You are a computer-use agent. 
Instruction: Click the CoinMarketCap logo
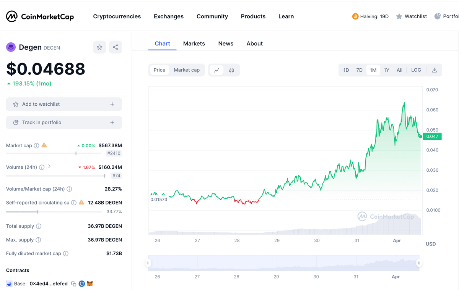[40, 16]
